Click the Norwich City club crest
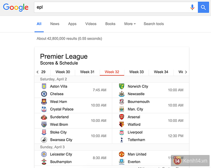 click(122, 86)
